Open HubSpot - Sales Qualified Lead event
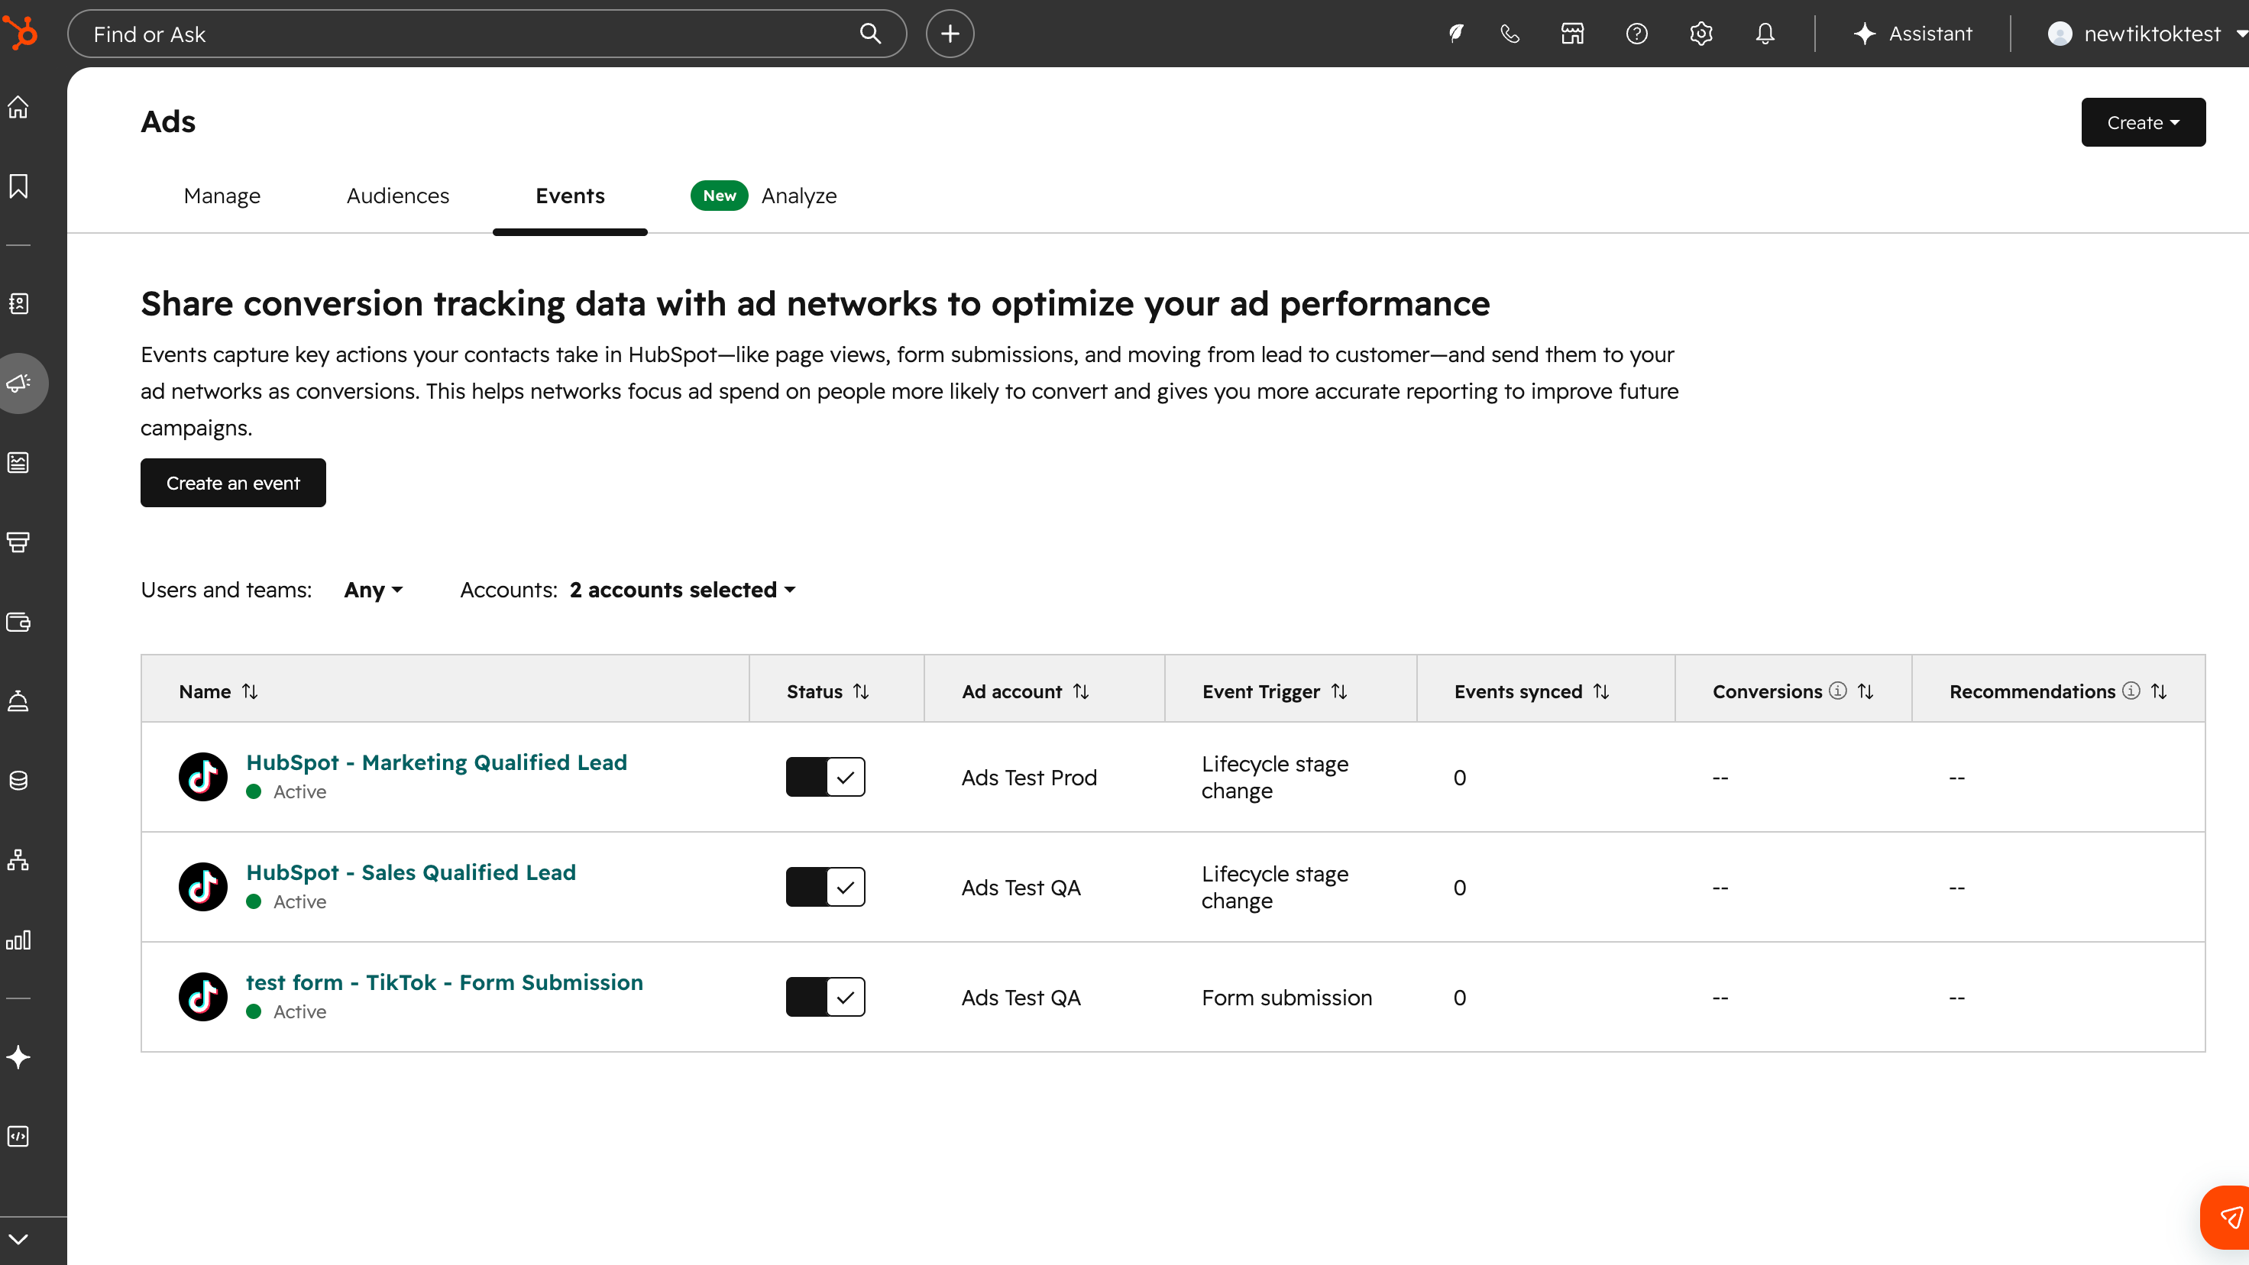Screen dimensions: 2249x1265 coord(410,872)
